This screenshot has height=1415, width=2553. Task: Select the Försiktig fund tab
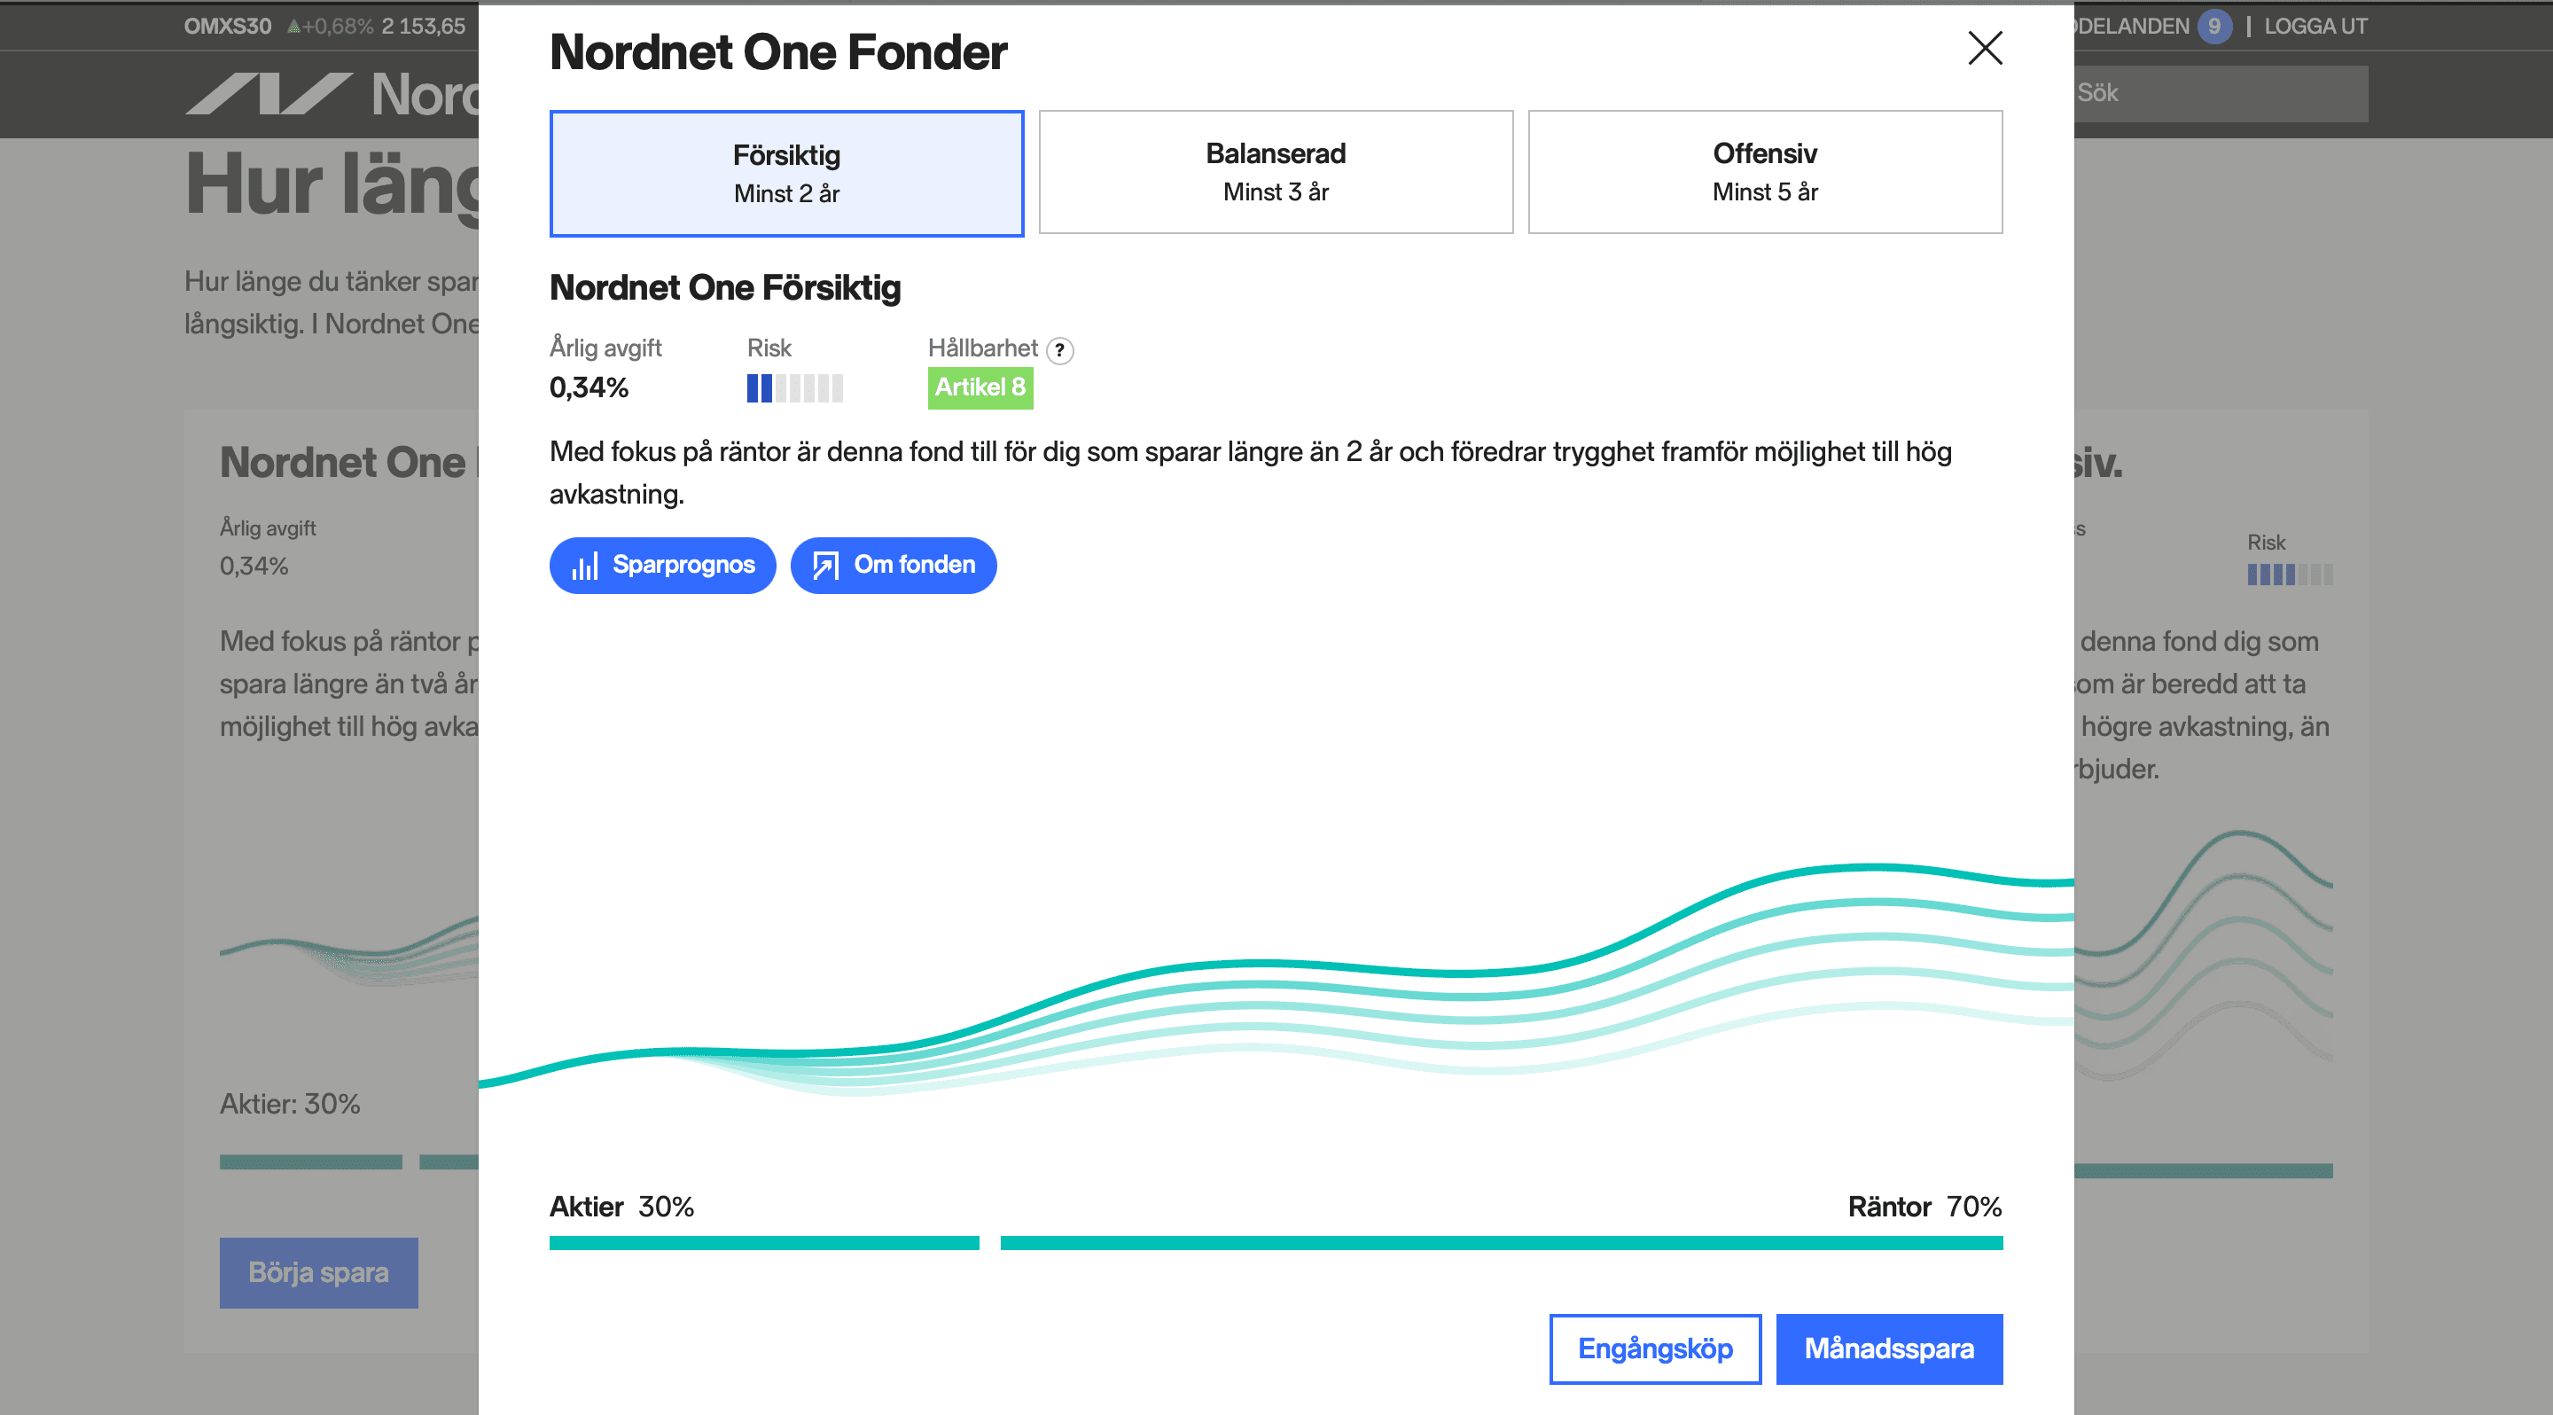[x=786, y=174]
